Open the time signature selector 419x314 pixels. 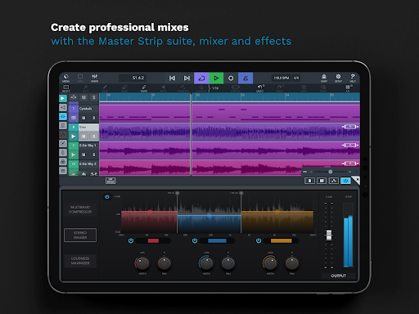coord(296,78)
